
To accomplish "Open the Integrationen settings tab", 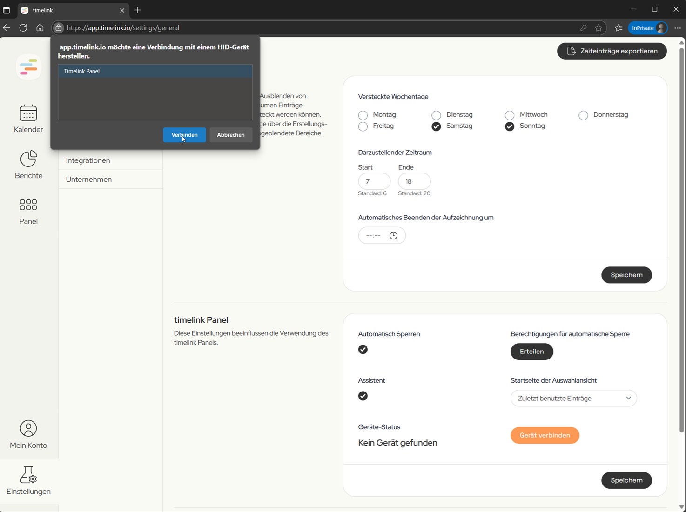I will point(88,160).
